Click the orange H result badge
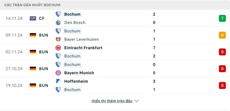Screen dimensions: 230x111 tap(222, 35)
